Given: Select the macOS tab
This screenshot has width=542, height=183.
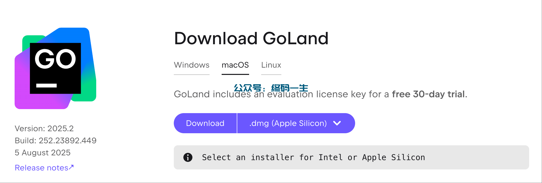Looking at the screenshot, I should [x=235, y=65].
